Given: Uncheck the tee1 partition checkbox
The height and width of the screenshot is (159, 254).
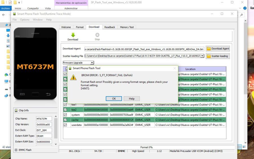Looking at the screenshot, I should click(65, 104).
